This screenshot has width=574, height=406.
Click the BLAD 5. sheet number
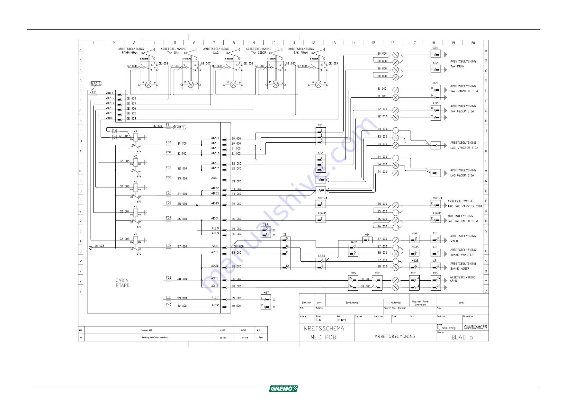click(x=463, y=337)
